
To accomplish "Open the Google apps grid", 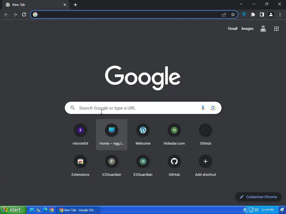I will (x=277, y=29).
